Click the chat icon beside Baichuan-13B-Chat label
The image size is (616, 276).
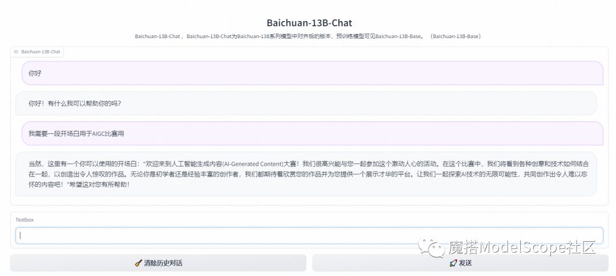pyautogui.click(x=16, y=52)
